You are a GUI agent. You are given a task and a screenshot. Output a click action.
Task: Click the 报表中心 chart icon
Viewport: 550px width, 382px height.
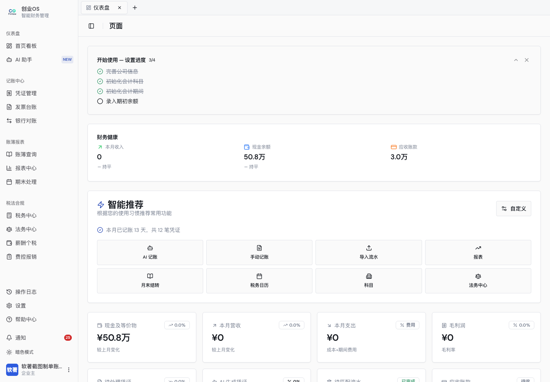pos(9,168)
